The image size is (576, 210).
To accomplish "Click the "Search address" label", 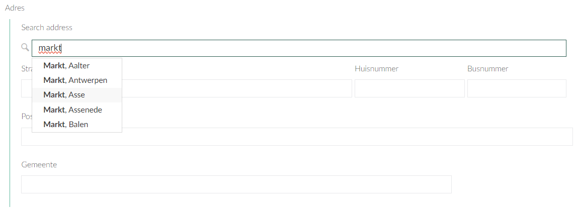I will [47, 27].
